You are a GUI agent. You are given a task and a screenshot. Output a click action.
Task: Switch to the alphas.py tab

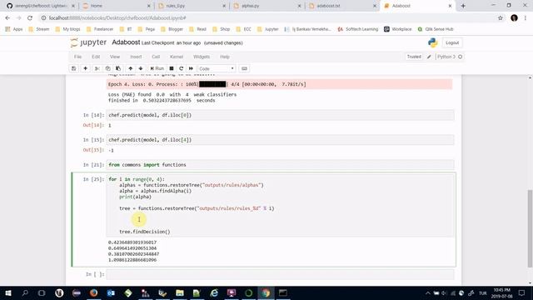[x=266, y=6]
